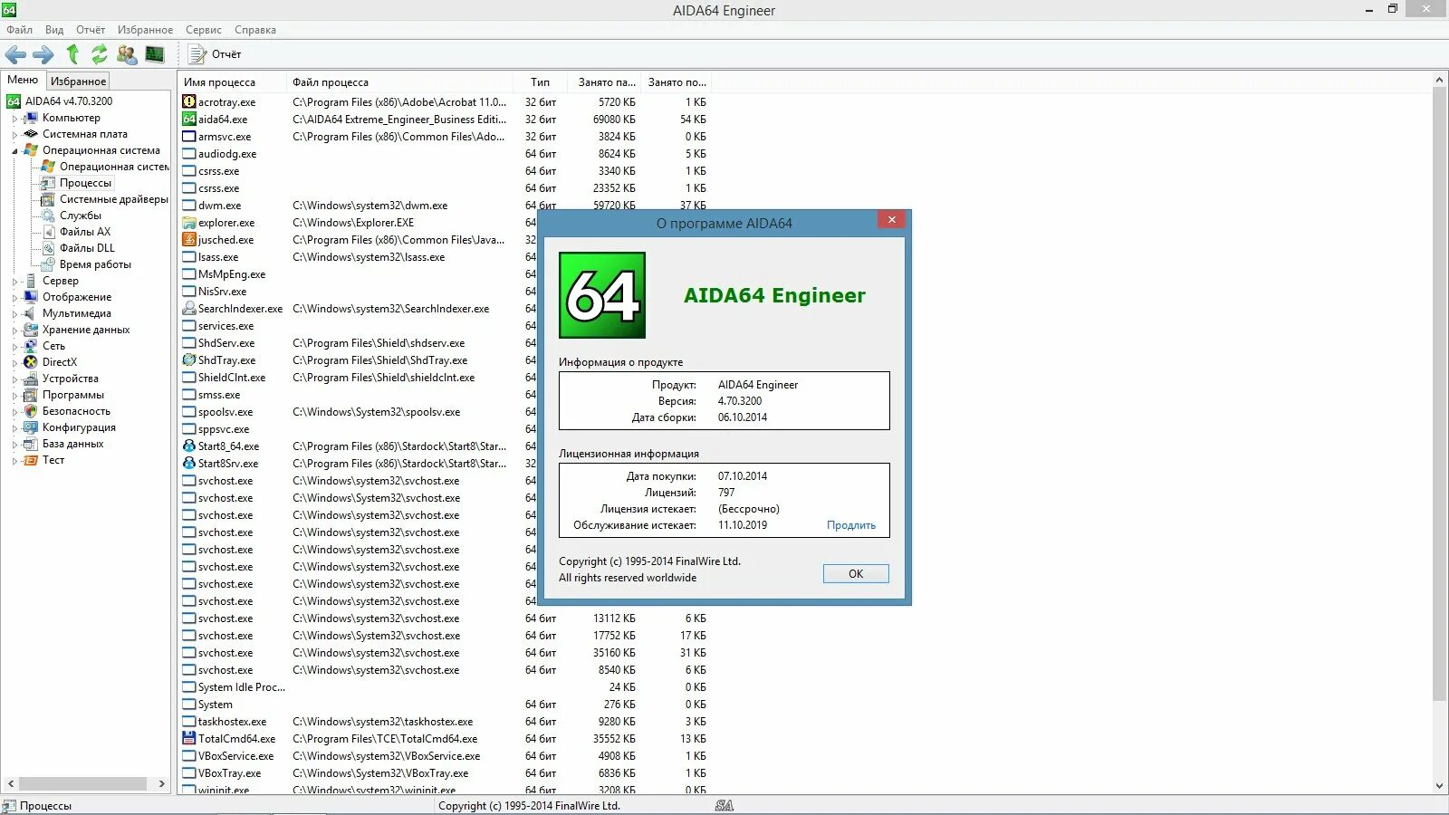This screenshot has width=1449, height=815.
Task: Click the Тип column header
Action: coord(541,82)
